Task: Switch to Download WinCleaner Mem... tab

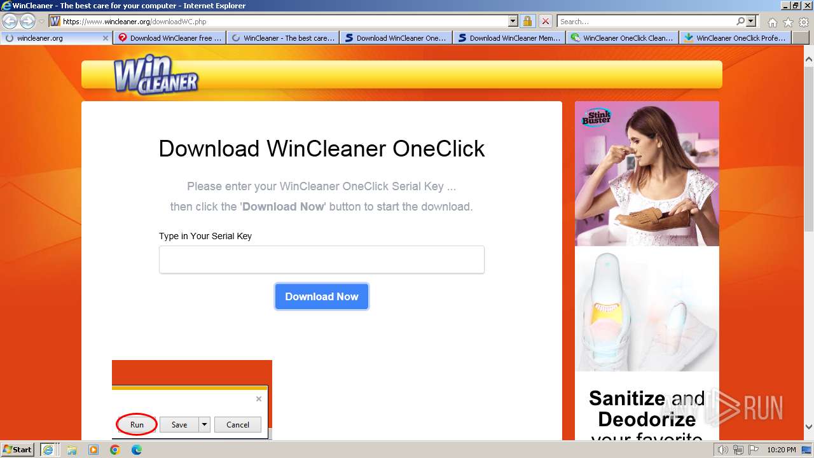Action: (x=509, y=38)
